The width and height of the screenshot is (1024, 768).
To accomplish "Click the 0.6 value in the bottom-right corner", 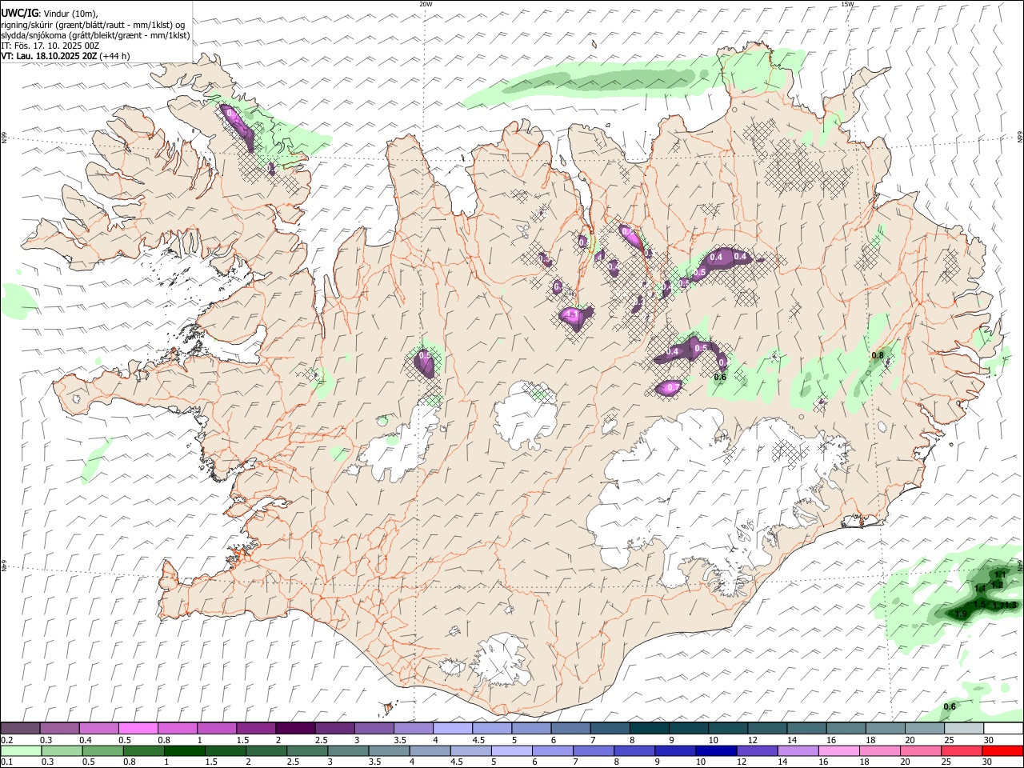I will click(x=950, y=706).
